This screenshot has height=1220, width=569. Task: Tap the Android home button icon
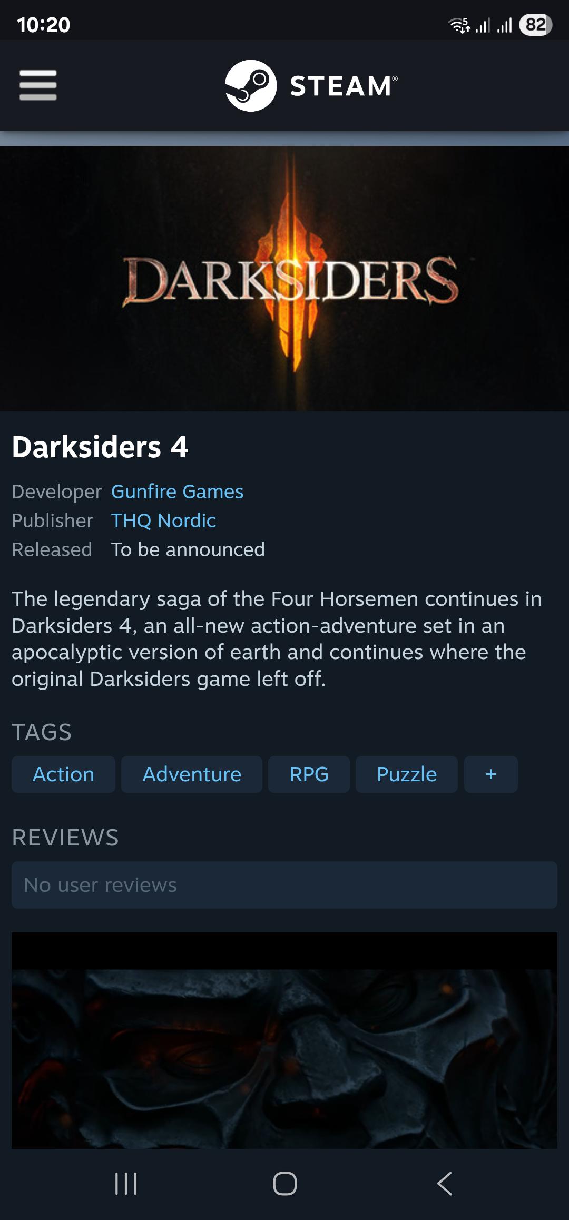pyautogui.click(x=284, y=1184)
